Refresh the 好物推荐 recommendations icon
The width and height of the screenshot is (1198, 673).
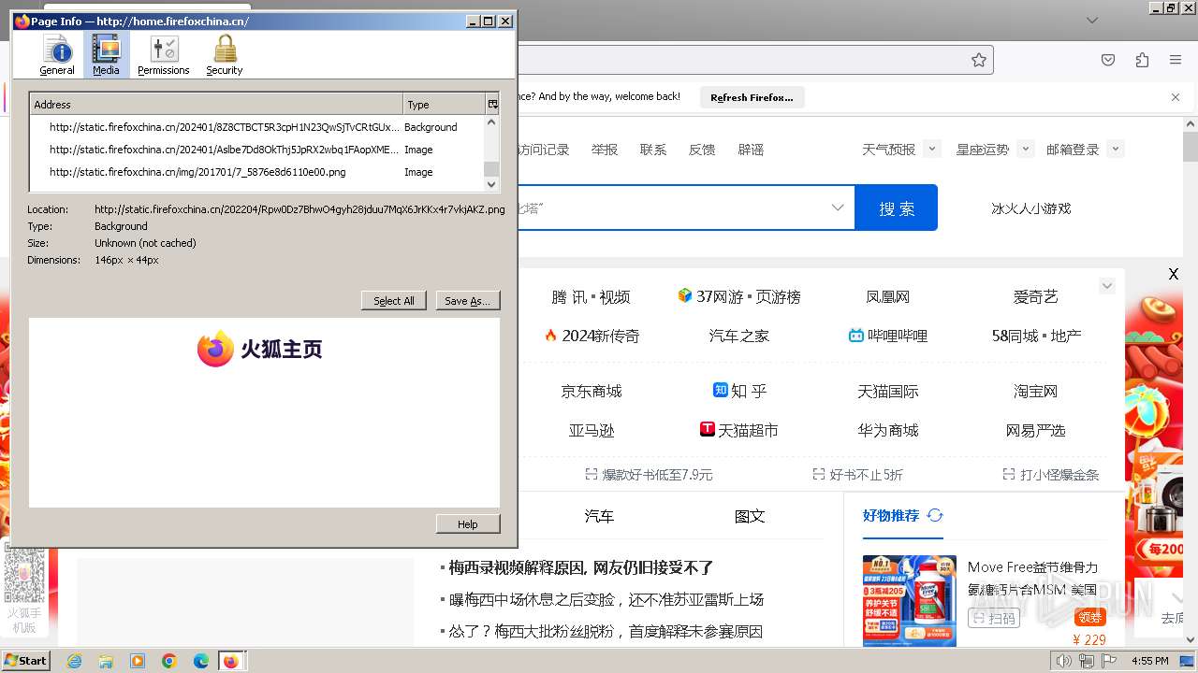click(x=935, y=515)
